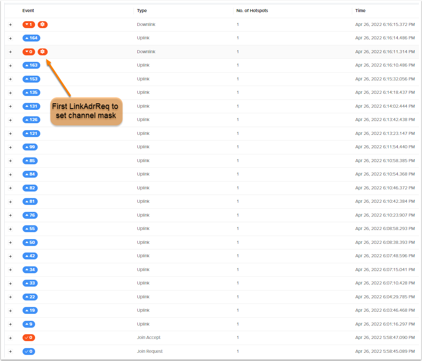The height and width of the screenshot is (361, 422).
Task: Click the Join Request checkmark badge
Action: point(29,351)
